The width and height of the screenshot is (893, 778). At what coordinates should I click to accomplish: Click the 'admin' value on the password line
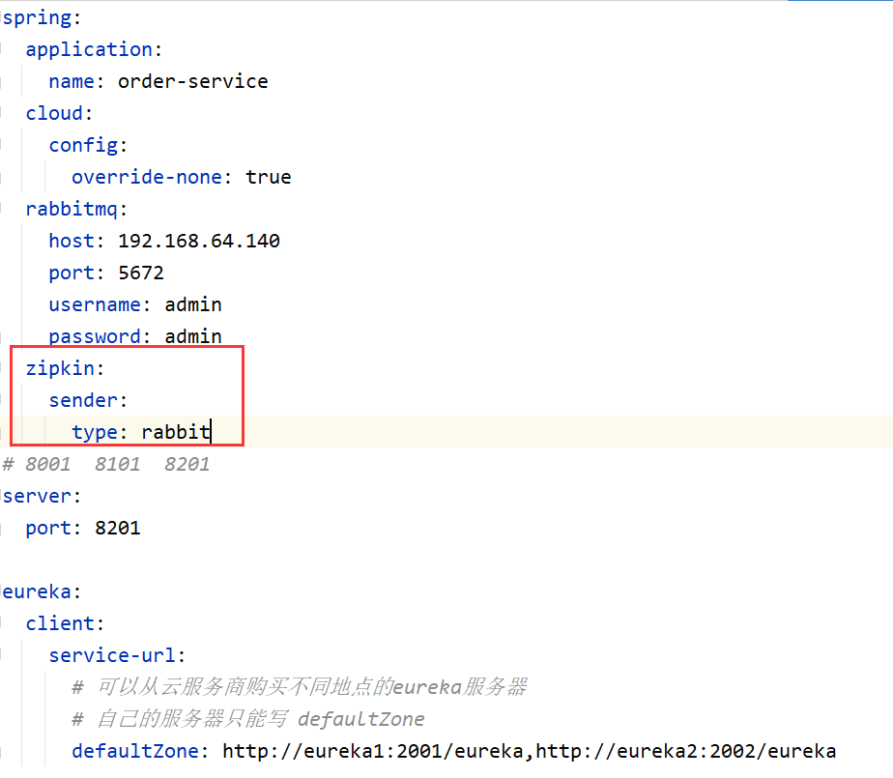(x=193, y=336)
